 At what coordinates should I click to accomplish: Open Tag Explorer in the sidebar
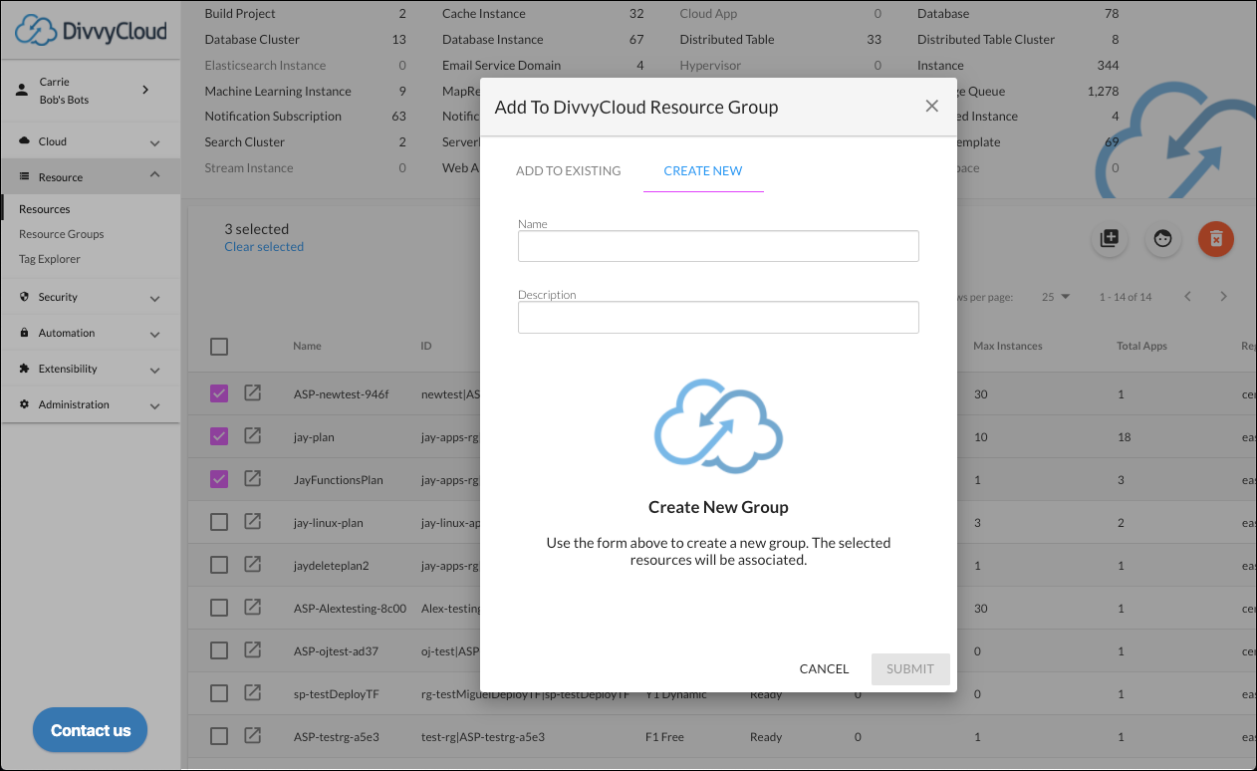(x=50, y=259)
